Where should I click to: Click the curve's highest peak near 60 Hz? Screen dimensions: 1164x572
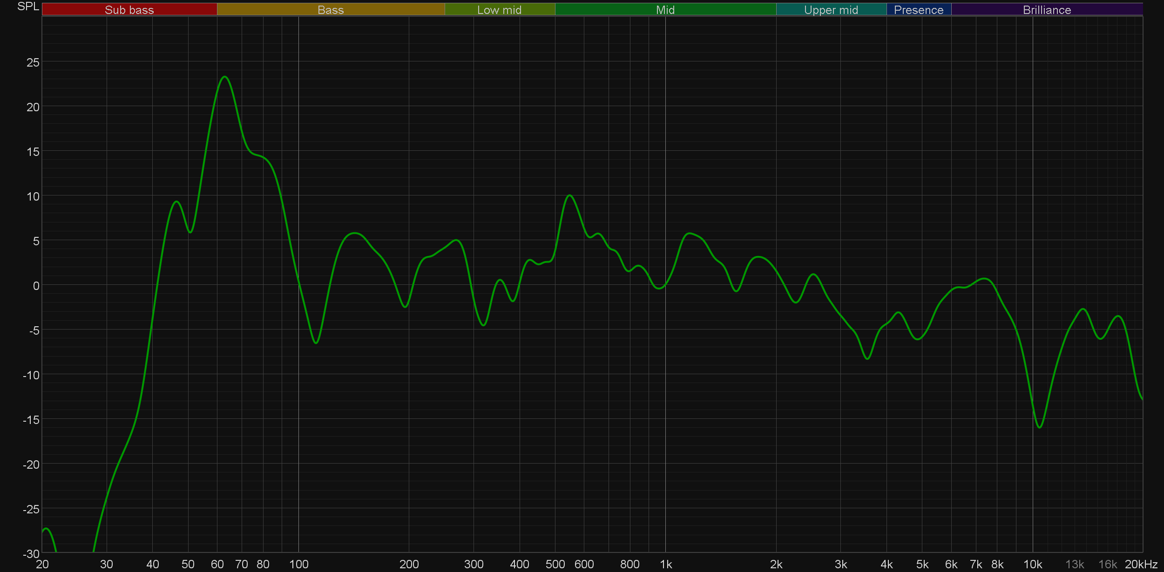click(x=225, y=77)
